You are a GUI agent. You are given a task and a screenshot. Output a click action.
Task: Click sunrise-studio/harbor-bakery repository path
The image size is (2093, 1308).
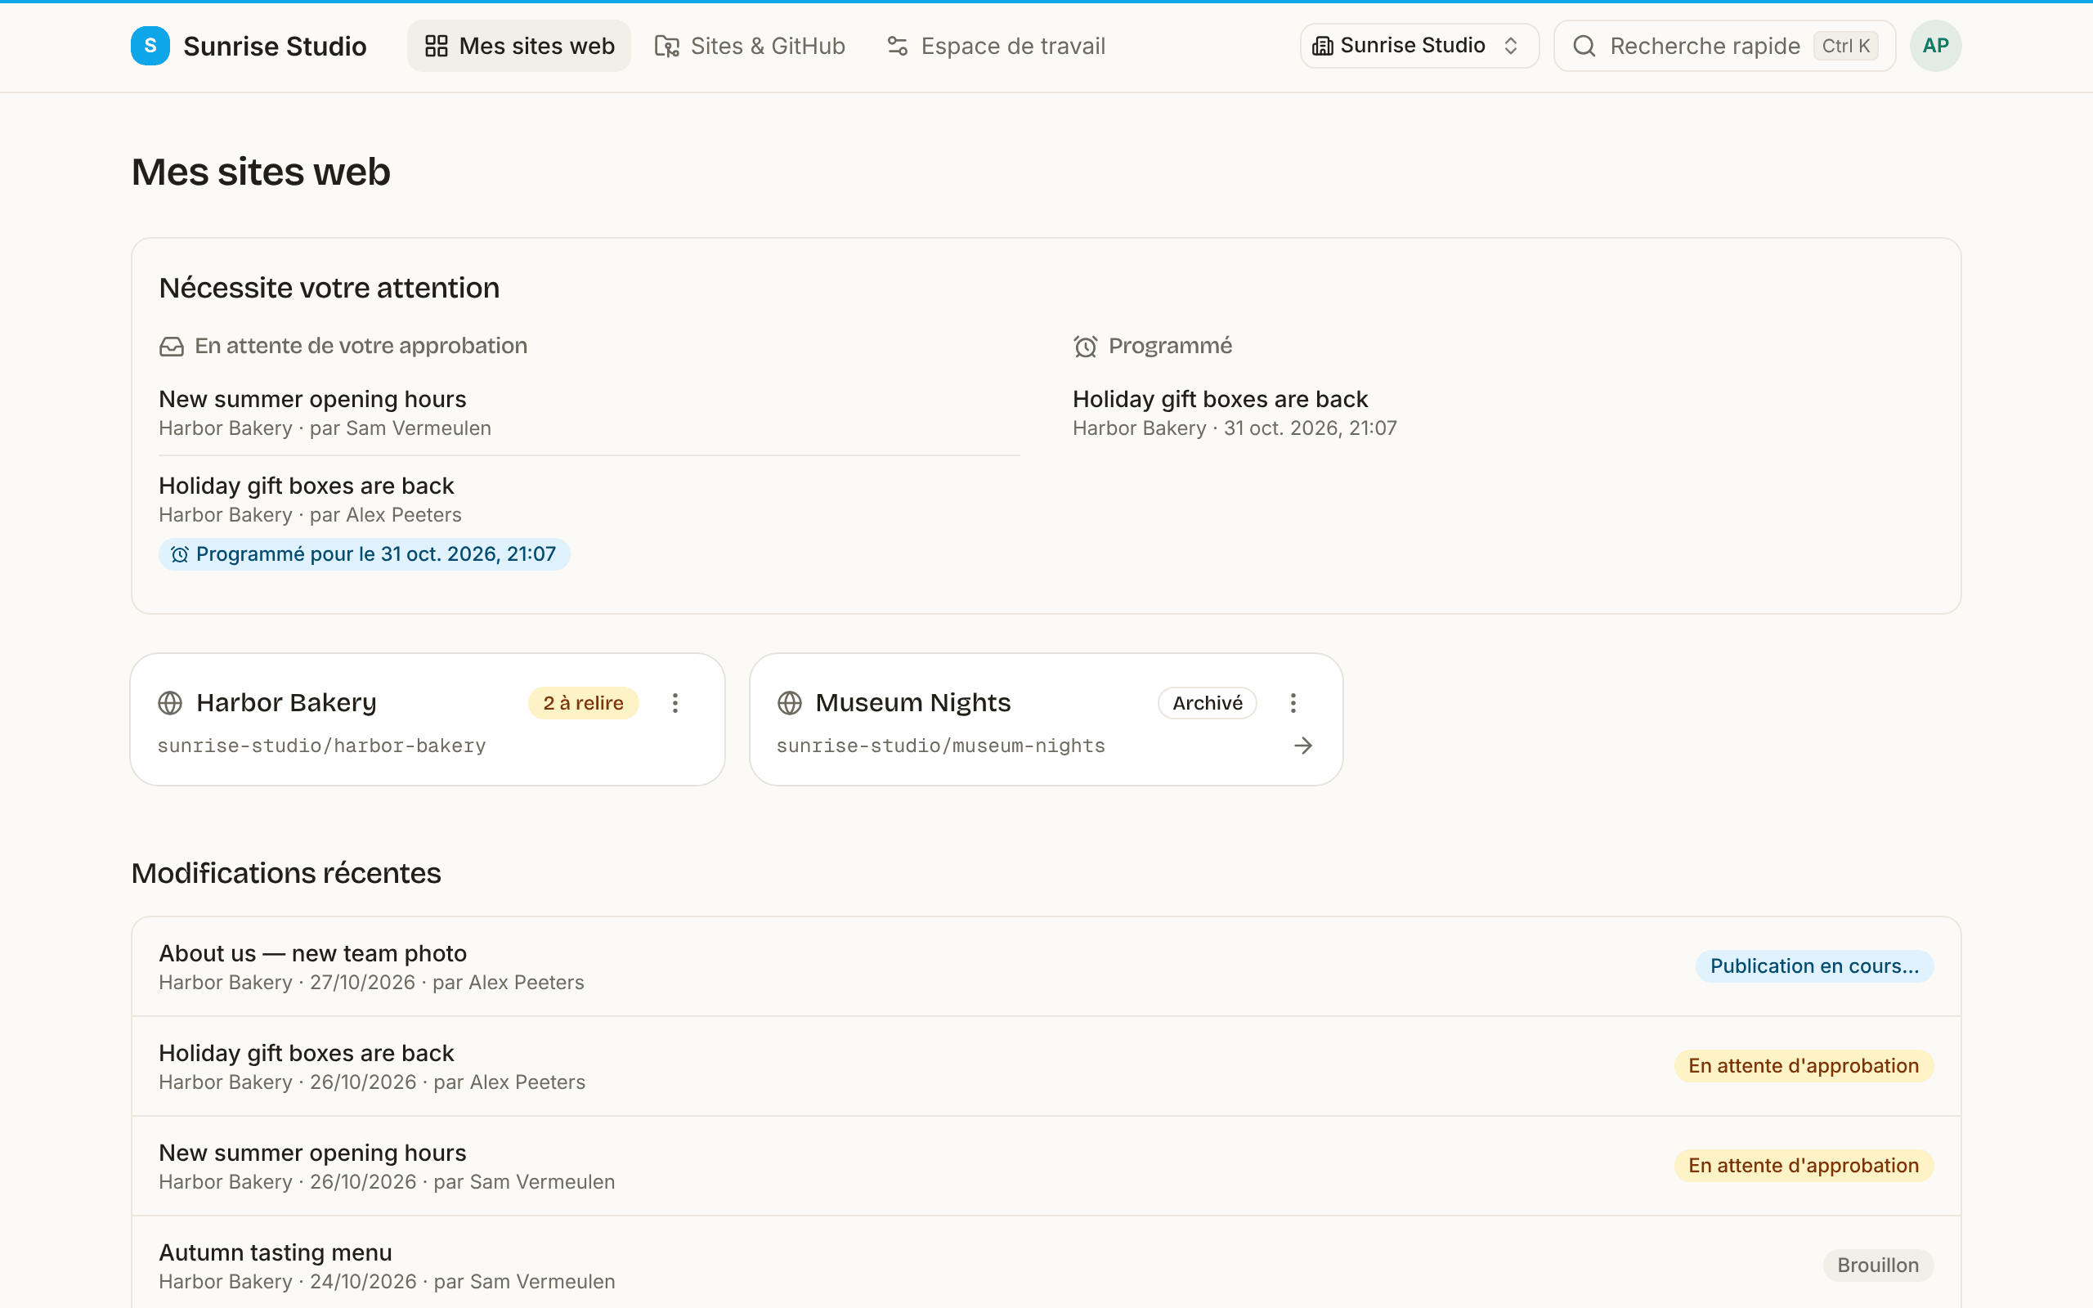coord(322,746)
